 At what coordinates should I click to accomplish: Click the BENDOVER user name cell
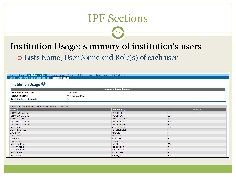[118, 141]
